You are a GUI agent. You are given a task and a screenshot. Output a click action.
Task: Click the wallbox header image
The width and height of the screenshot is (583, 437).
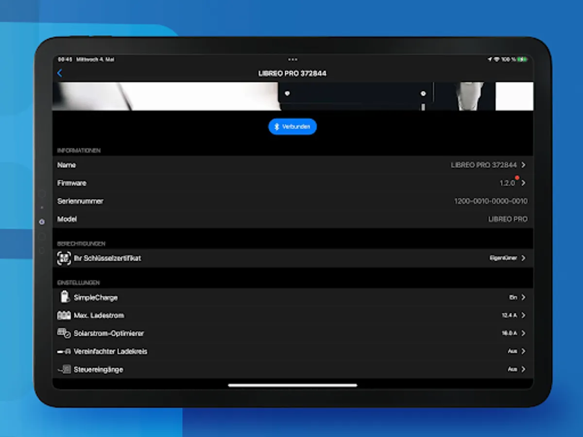(x=293, y=96)
